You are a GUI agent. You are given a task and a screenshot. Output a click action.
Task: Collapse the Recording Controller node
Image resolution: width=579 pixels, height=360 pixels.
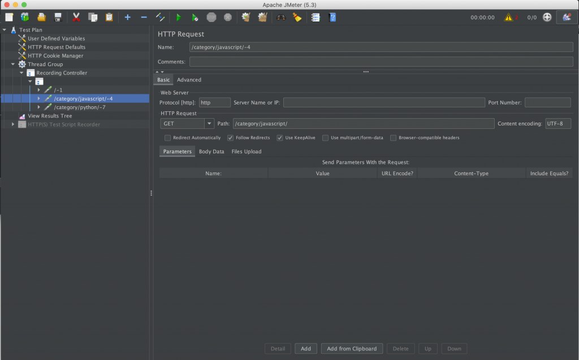coord(21,73)
